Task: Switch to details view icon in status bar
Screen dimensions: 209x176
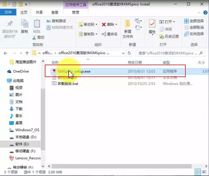Action: (x=198, y=172)
